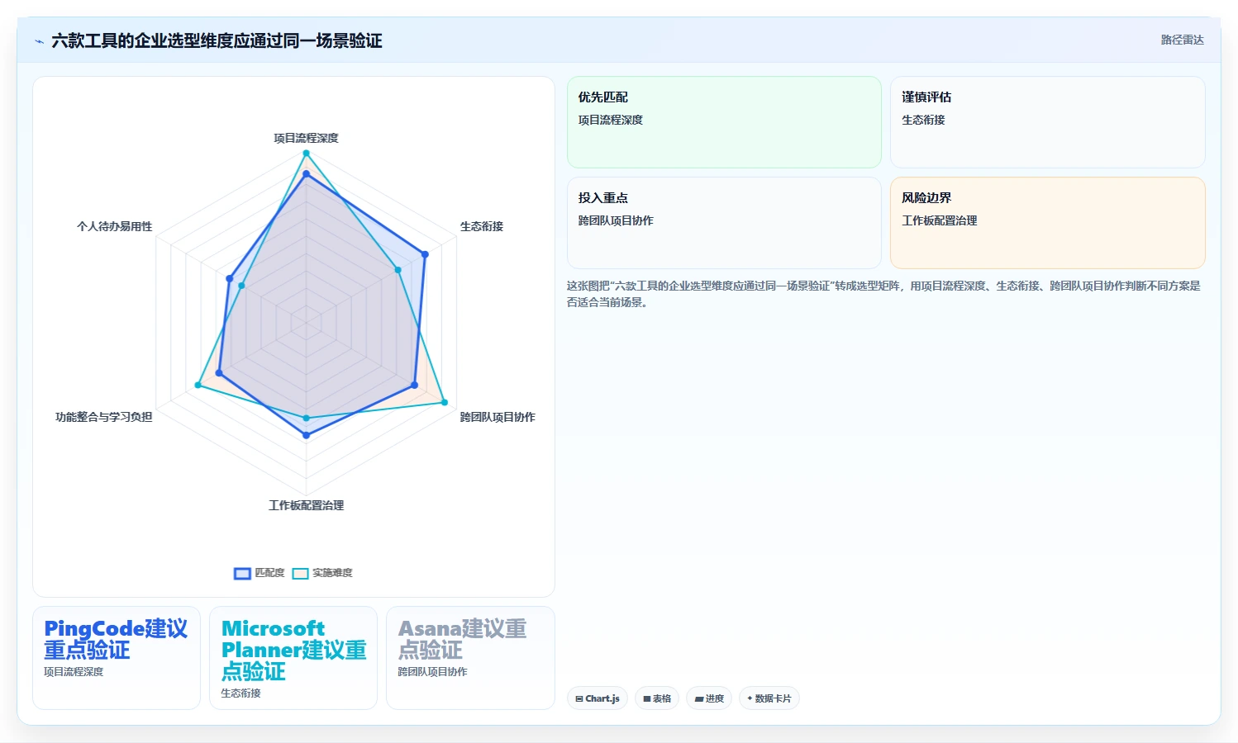Click the title 六款工具的企业选型维度应通过同一场景验证
The image size is (1238, 743).
click(217, 41)
